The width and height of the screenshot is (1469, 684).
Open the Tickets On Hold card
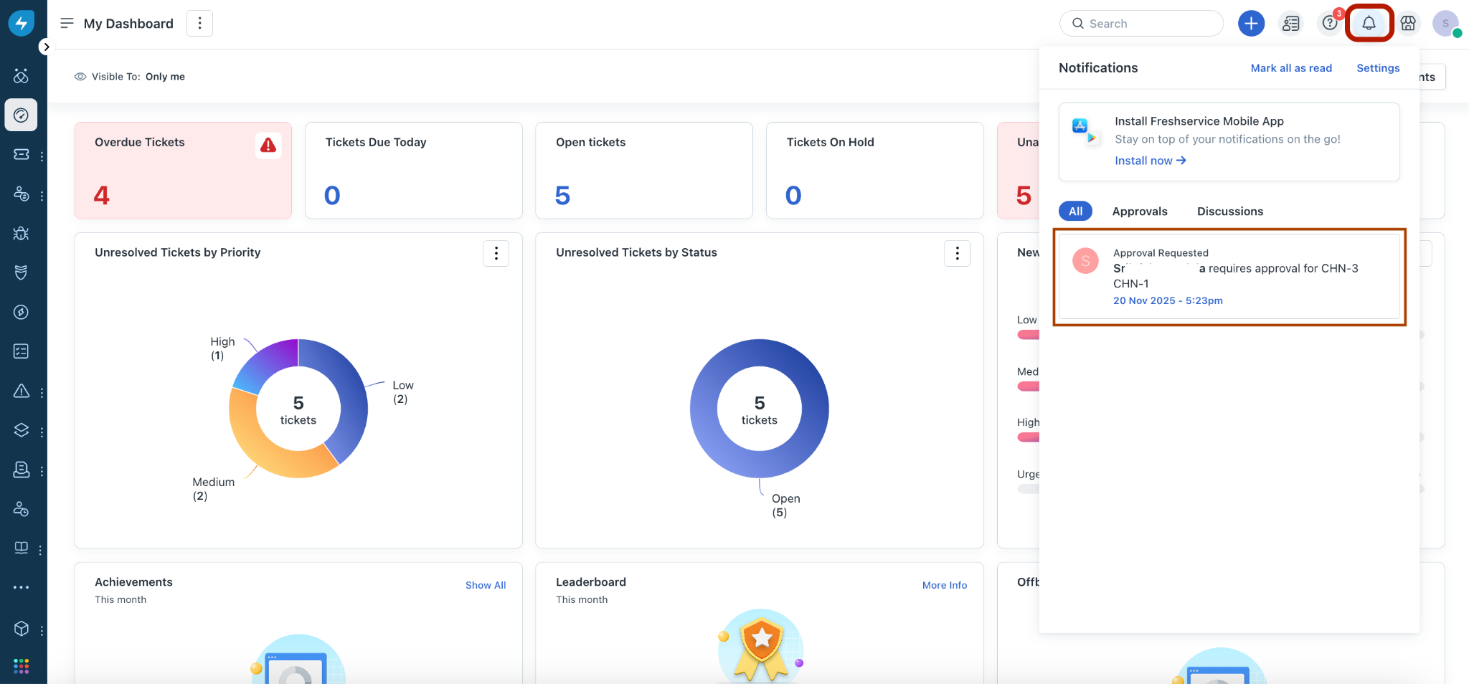pos(874,171)
